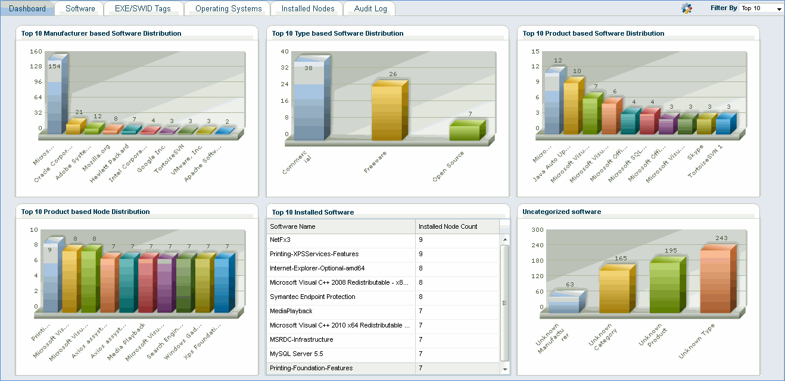
Task: Select the Symantec Endpoint Protection row
Action: pyautogui.click(x=340, y=297)
